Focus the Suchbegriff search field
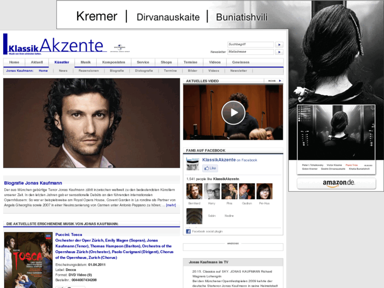The image size is (384, 288). pos(250,44)
